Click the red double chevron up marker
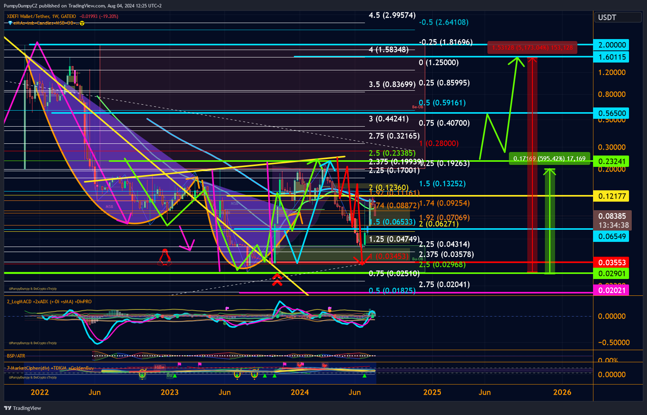The height and width of the screenshot is (415, 647). pyautogui.click(x=277, y=279)
